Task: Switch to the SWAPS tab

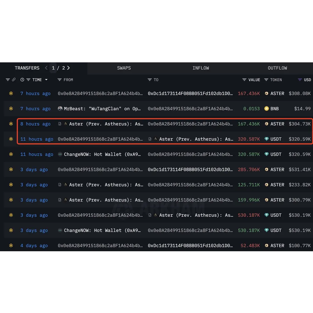Action: point(124,68)
